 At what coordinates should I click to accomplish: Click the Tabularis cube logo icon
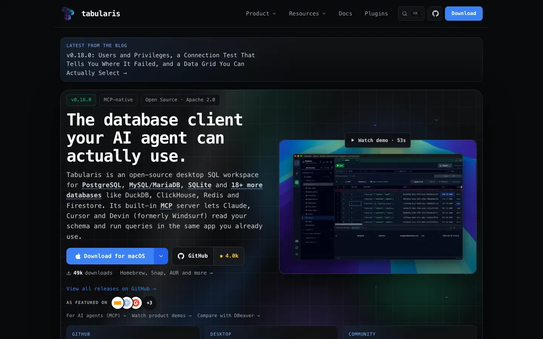pos(68,14)
